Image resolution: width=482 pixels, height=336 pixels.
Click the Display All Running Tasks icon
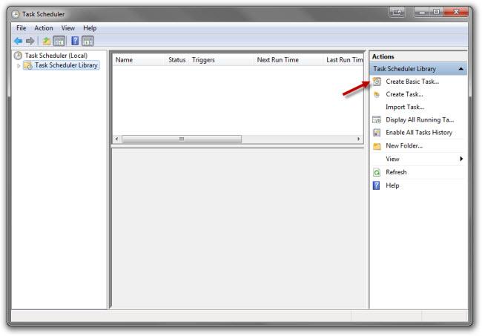pyautogui.click(x=377, y=119)
